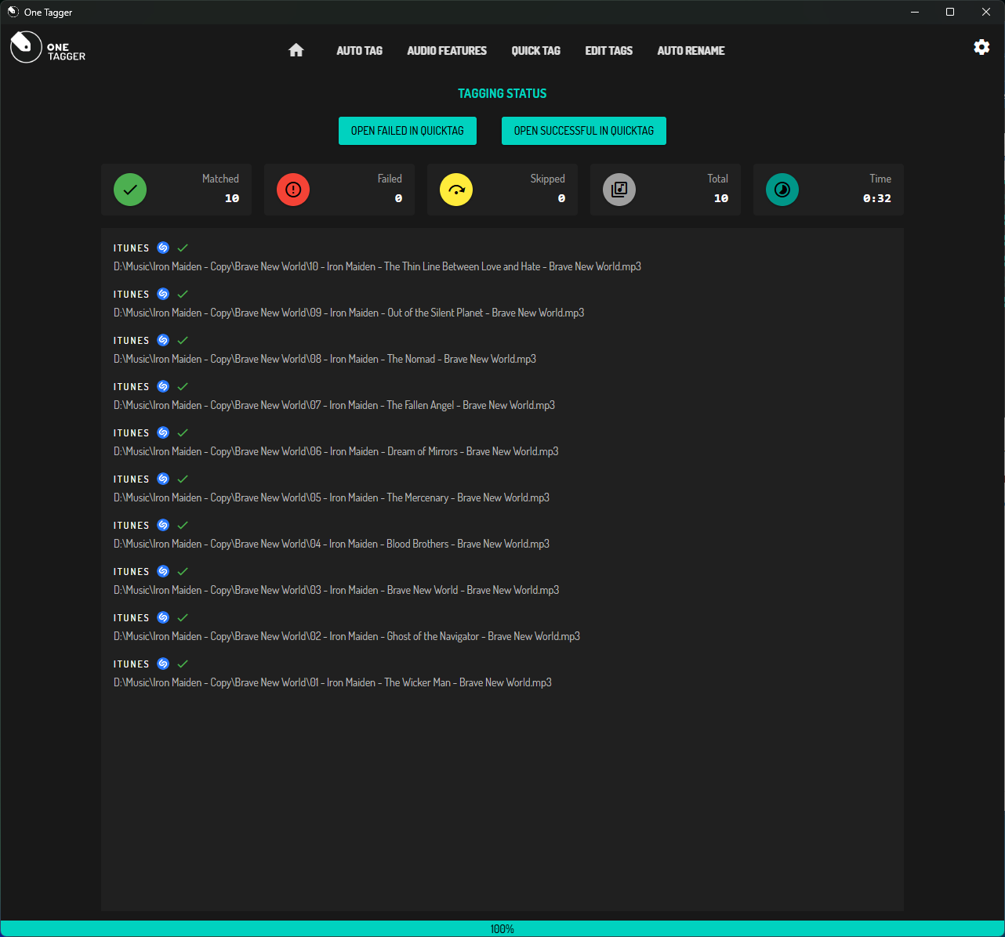Select Ghost of the Navigator file path

coord(346,636)
